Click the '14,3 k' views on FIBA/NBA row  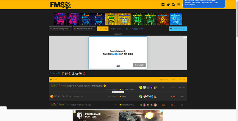[173, 96]
